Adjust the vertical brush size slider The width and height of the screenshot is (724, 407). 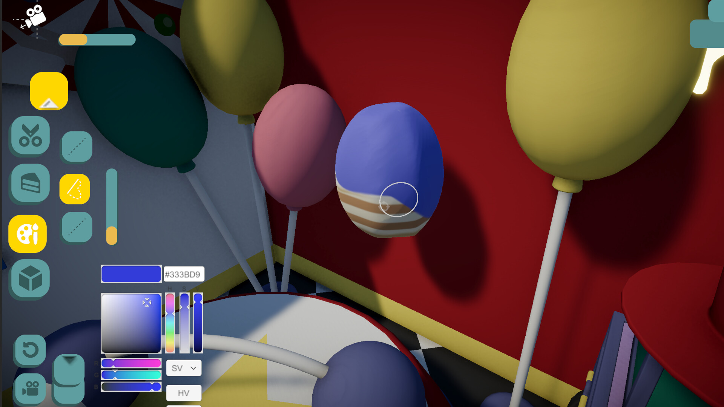112,207
